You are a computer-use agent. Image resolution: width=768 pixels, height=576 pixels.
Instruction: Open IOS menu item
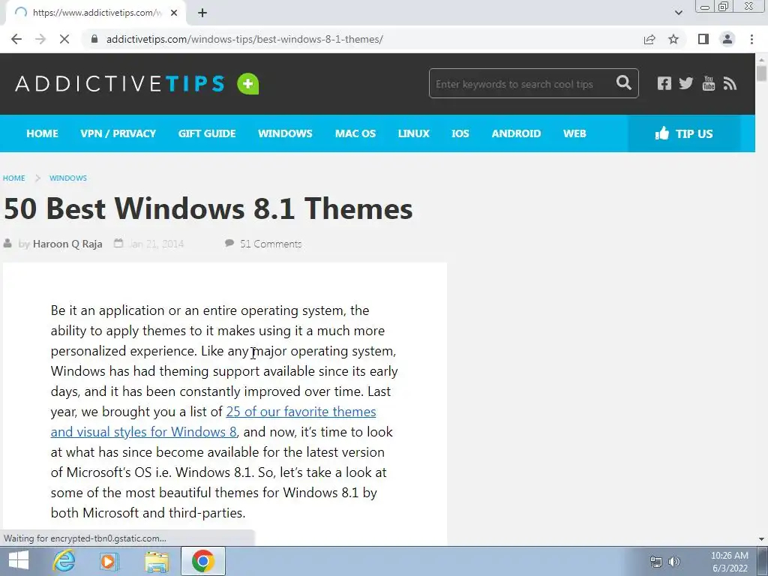(460, 133)
